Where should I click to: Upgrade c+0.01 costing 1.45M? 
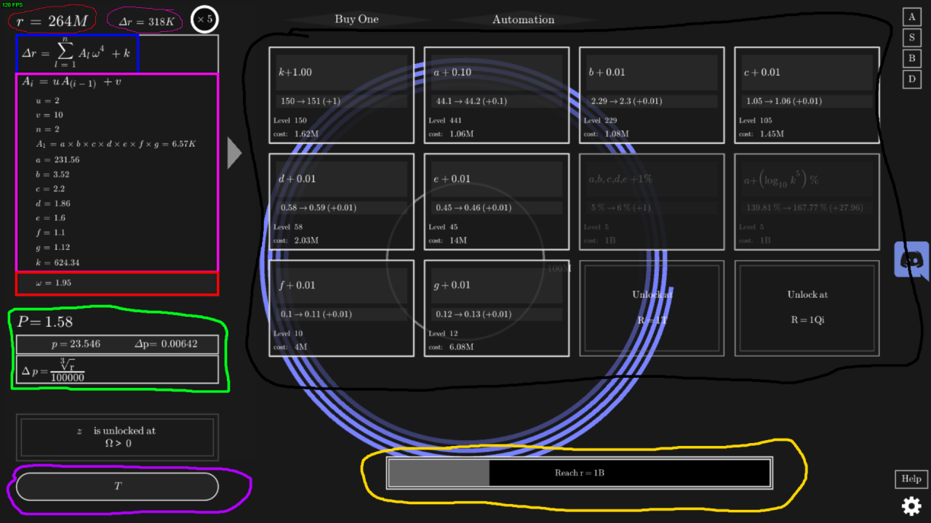click(806, 95)
